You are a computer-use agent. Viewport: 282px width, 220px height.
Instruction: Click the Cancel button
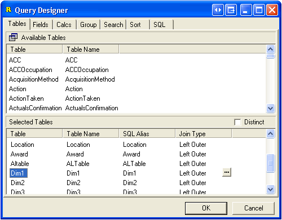(254, 208)
